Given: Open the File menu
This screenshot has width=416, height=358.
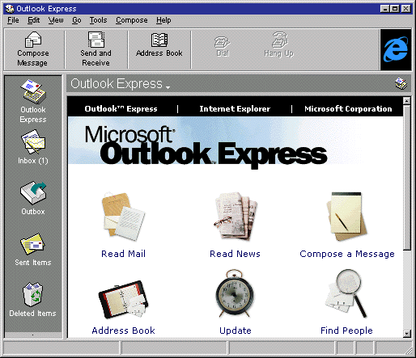Looking at the screenshot, I should point(13,20).
